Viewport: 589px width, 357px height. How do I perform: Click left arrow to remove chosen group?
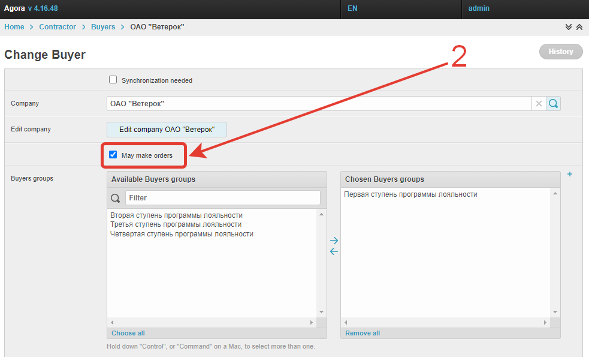[334, 251]
